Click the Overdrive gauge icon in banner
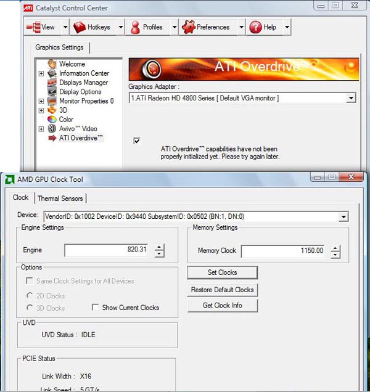The width and height of the screenshot is (370, 392). click(151, 69)
